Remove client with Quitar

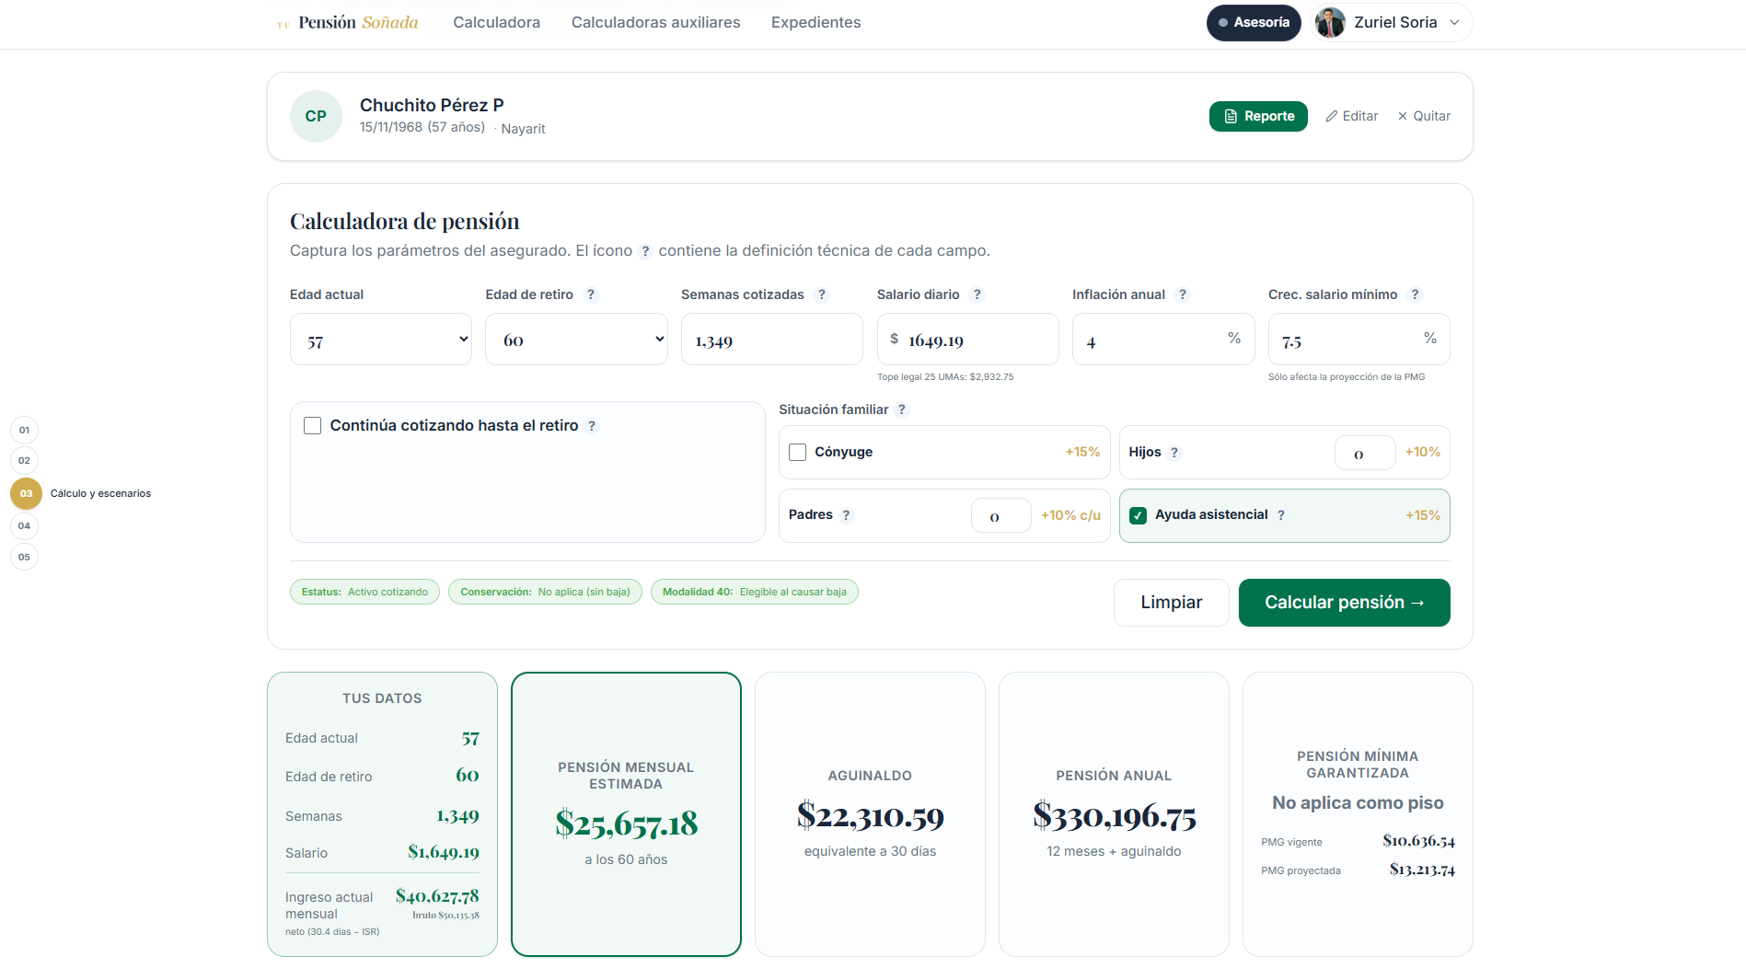click(x=1424, y=116)
